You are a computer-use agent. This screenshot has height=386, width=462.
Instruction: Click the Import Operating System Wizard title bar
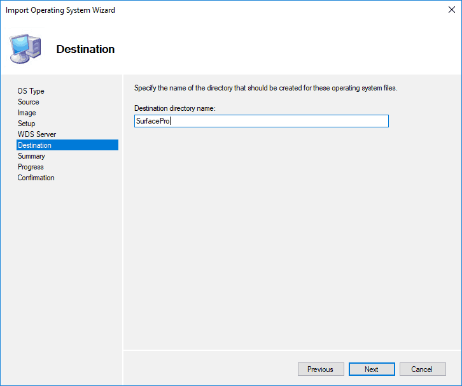(191, 10)
